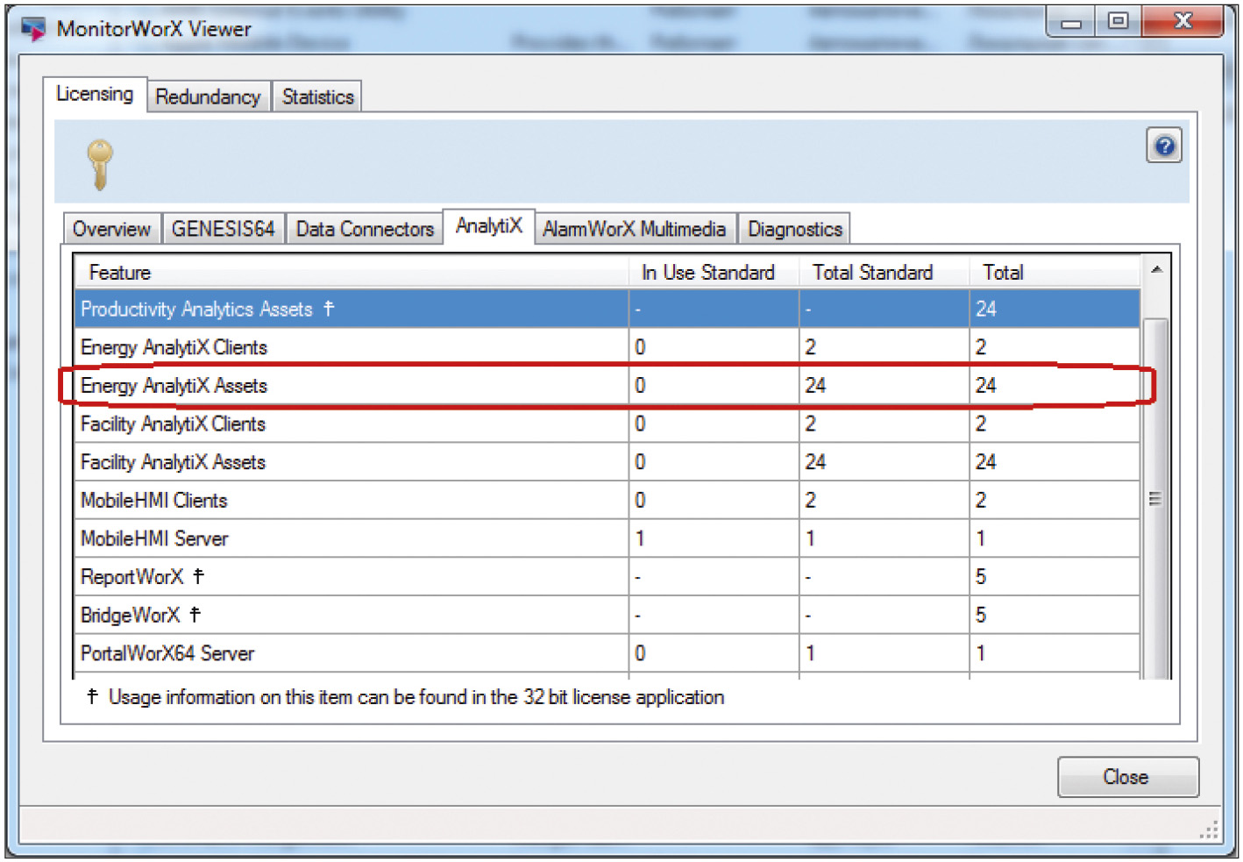The image size is (1243, 862).
Task: Click the Close button
Action: click(1127, 777)
